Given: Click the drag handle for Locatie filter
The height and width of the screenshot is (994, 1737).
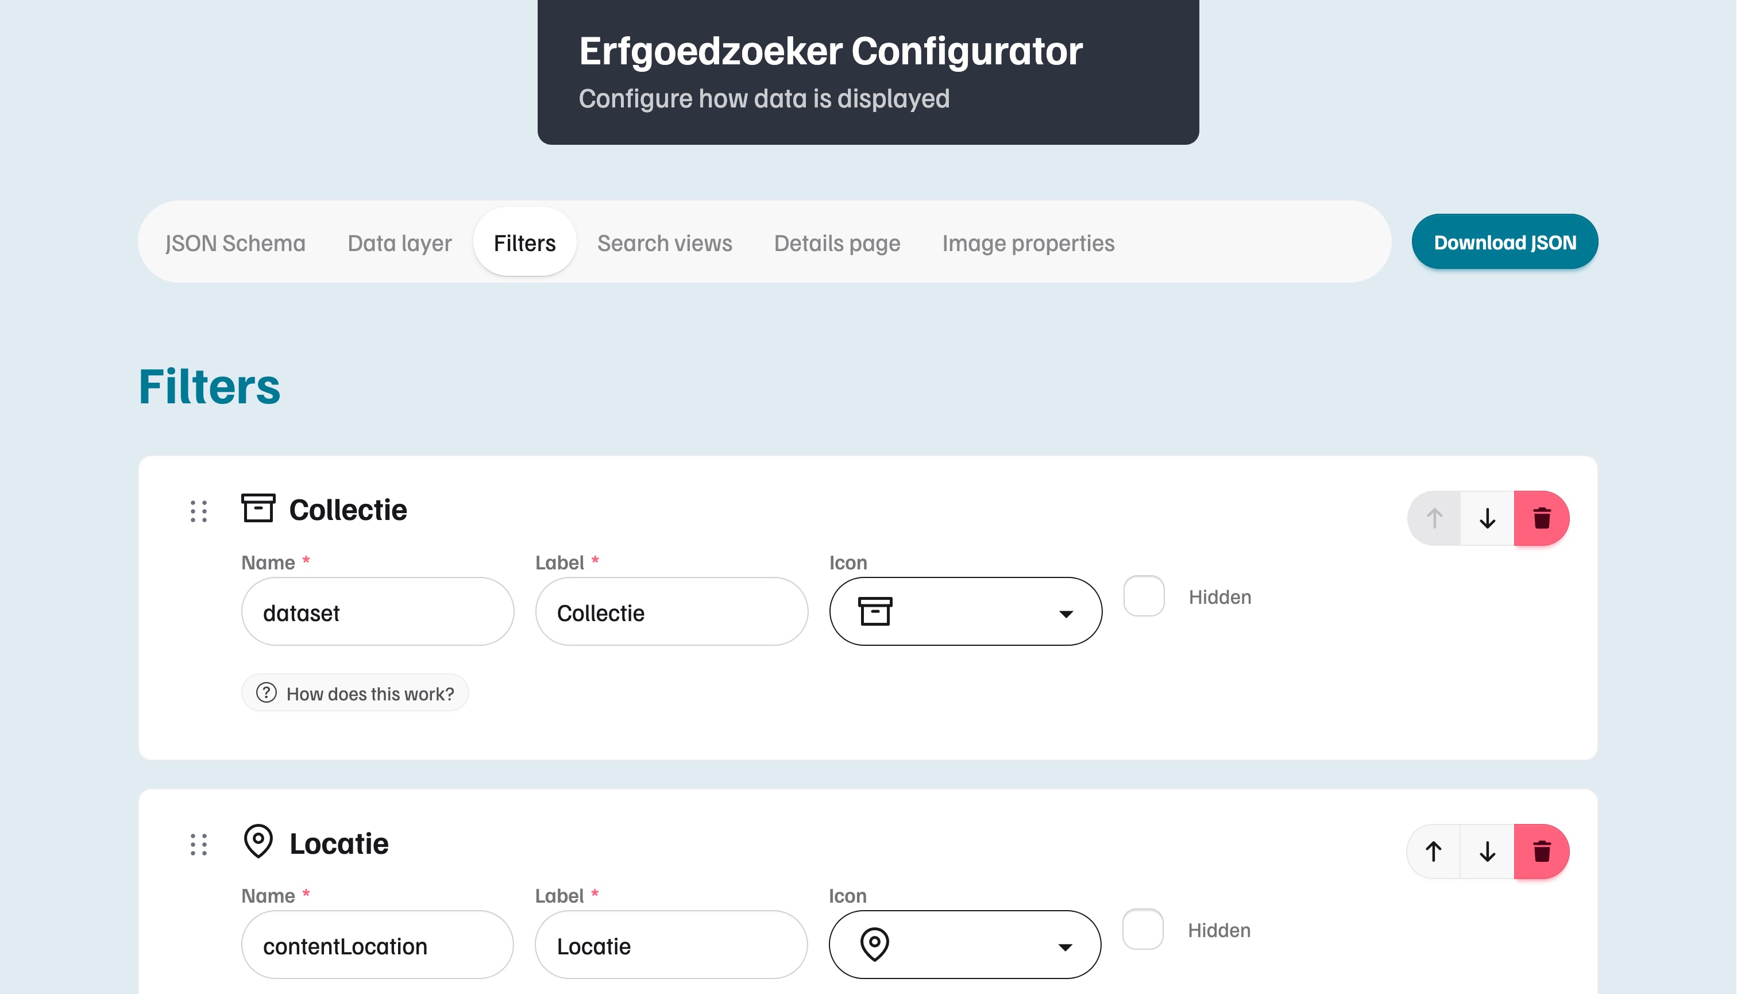Looking at the screenshot, I should click(199, 845).
